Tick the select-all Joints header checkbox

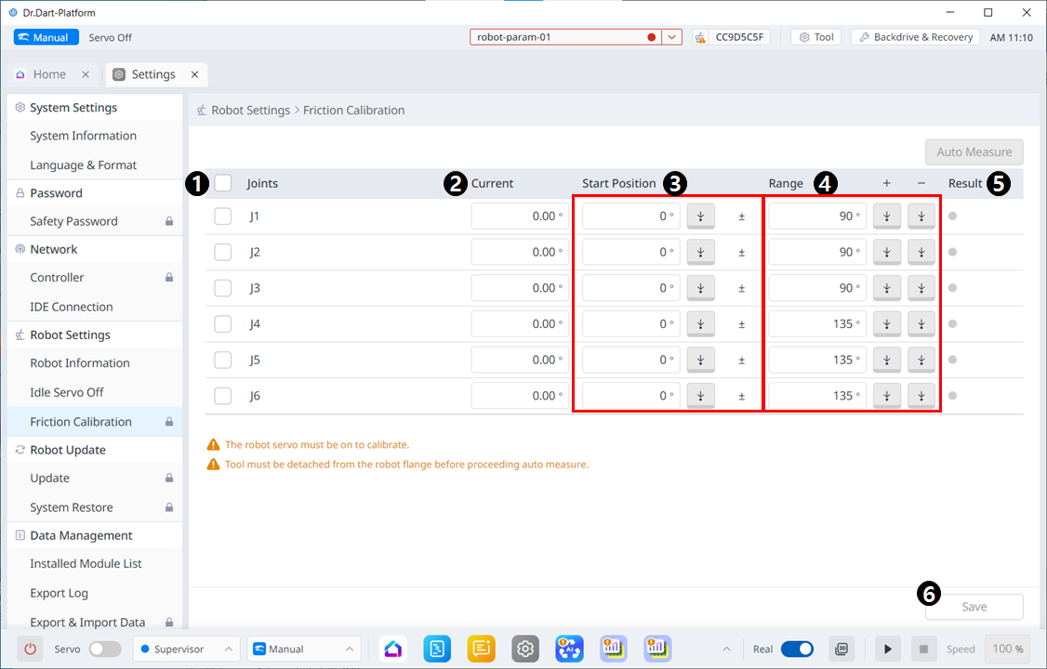(x=222, y=183)
